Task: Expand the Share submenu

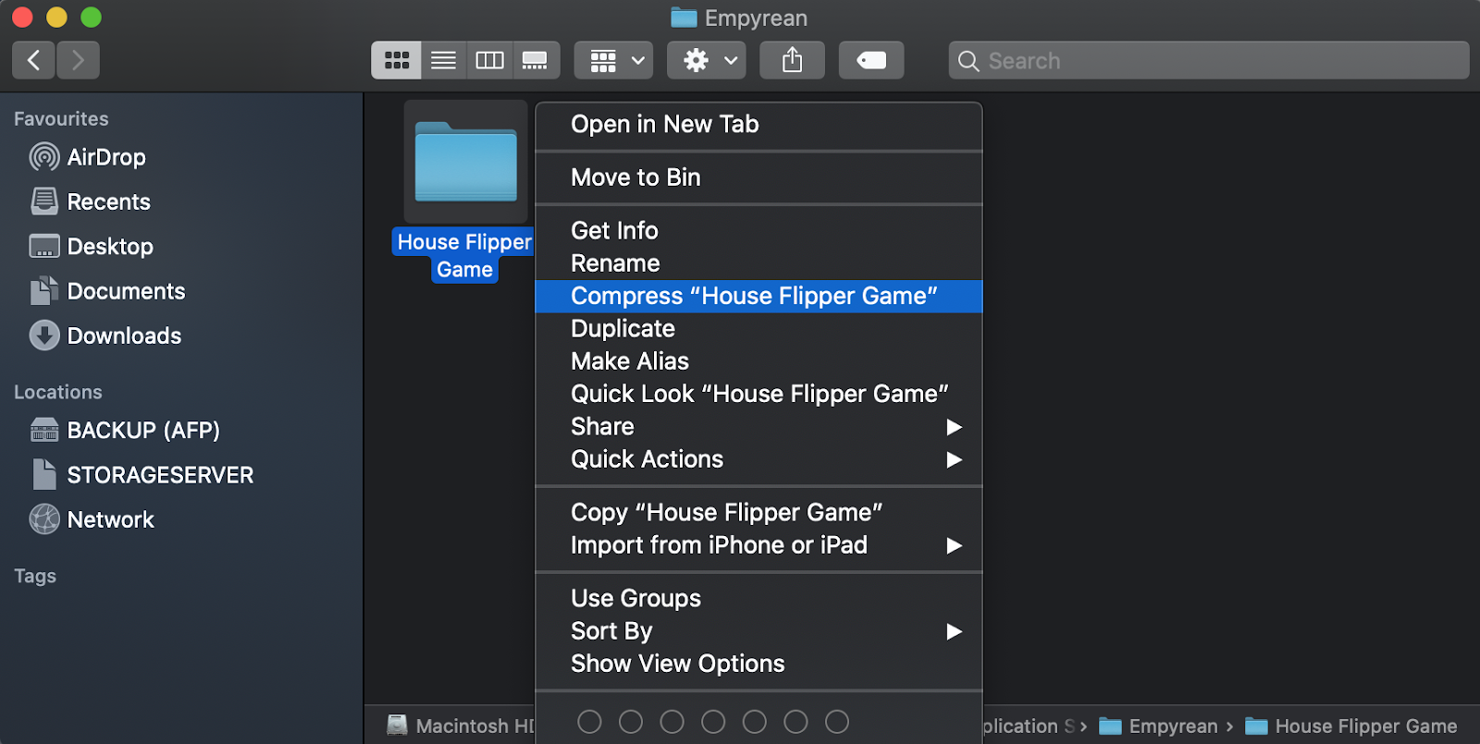Action: point(758,427)
